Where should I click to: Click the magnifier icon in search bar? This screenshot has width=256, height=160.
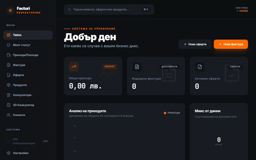[69, 10]
